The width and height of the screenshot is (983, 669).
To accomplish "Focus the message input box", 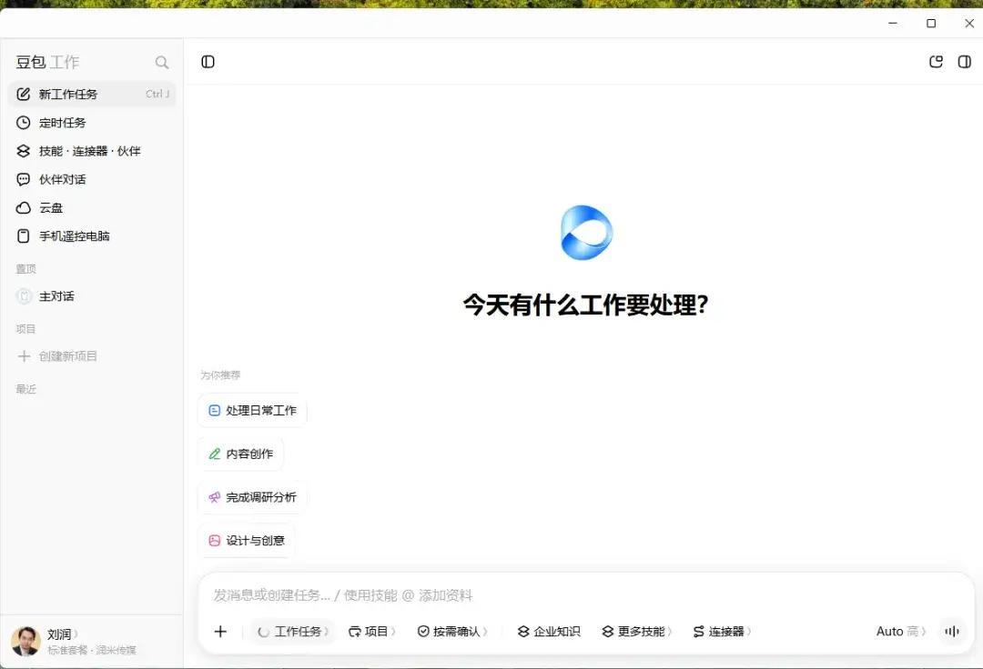I will click(x=586, y=595).
